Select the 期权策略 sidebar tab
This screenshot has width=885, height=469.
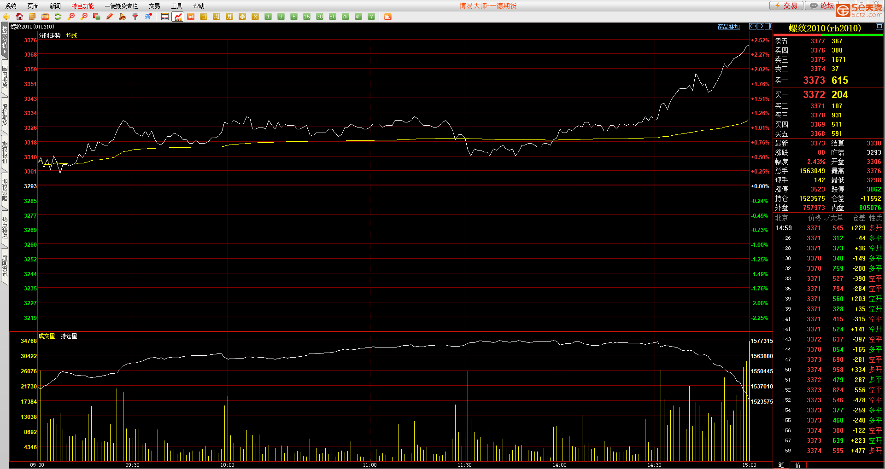(5, 190)
